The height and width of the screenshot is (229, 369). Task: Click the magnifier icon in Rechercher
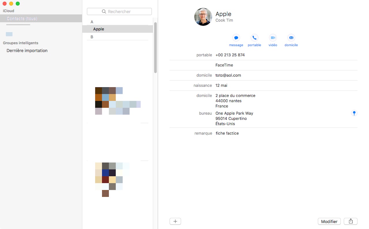tap(104, 12)
